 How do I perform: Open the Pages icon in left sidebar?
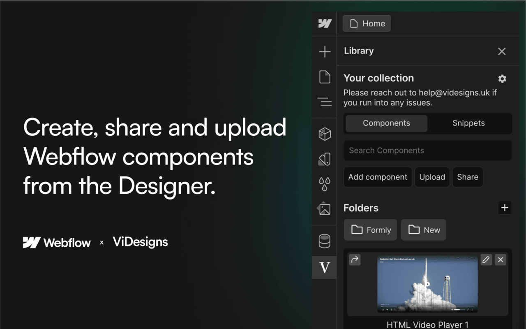coord(325,77)
